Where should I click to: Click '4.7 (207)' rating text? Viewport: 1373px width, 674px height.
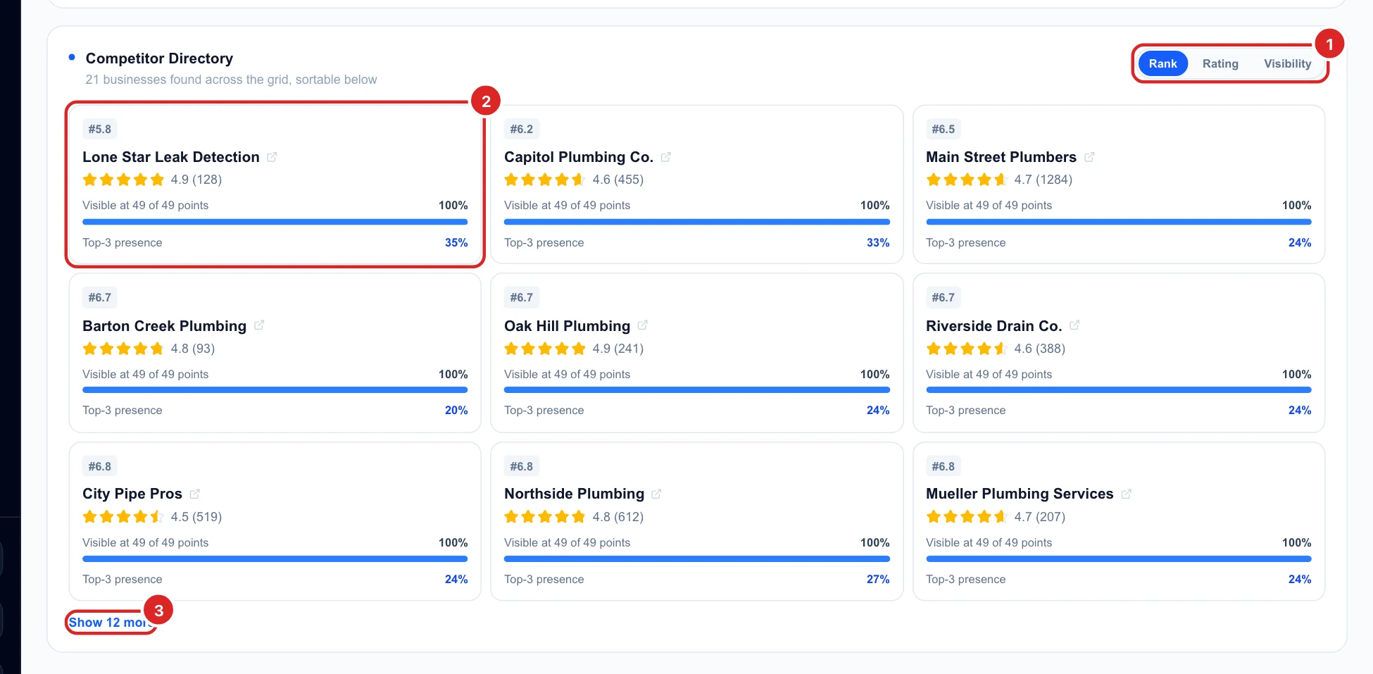1040,517
